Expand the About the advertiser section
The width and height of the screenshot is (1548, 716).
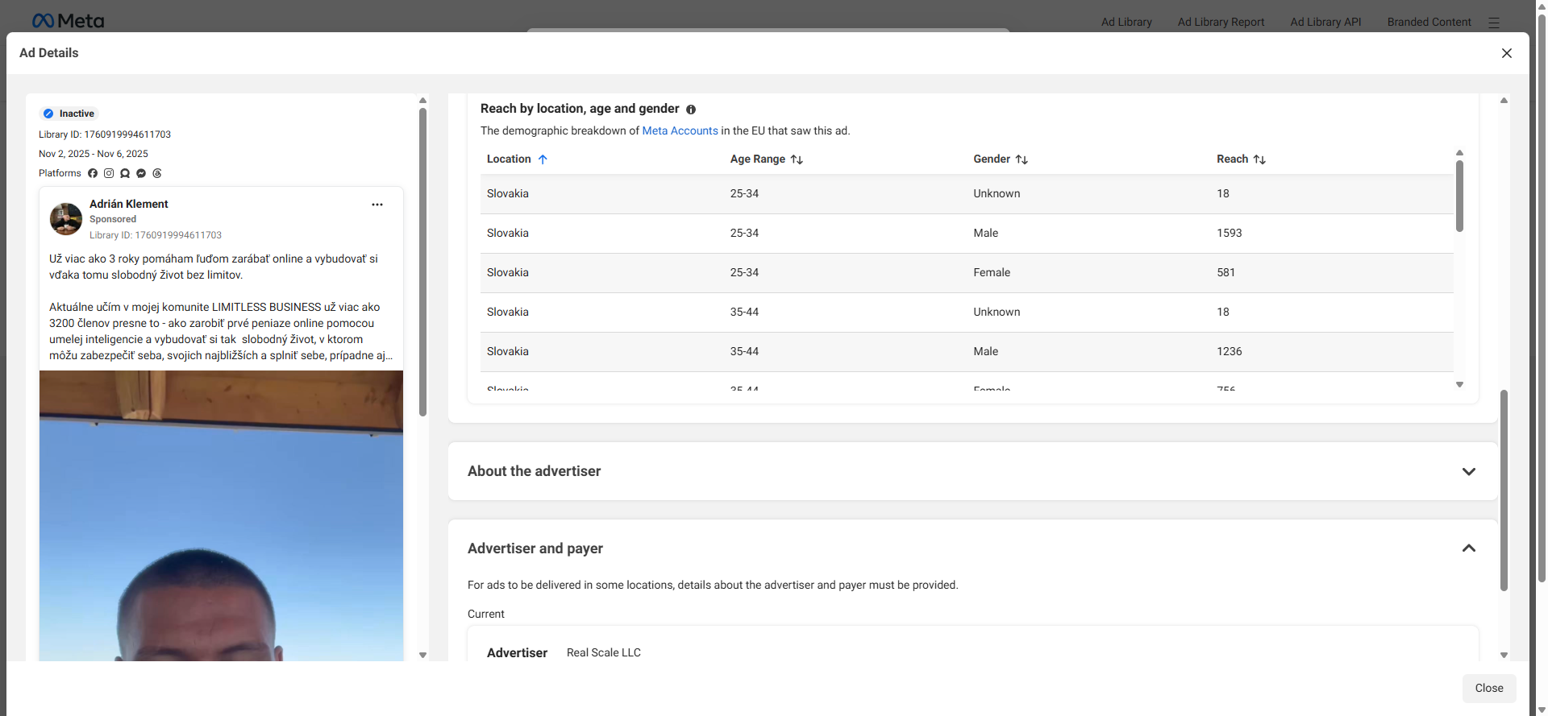pyautogui.click(x=1468, y=472)
